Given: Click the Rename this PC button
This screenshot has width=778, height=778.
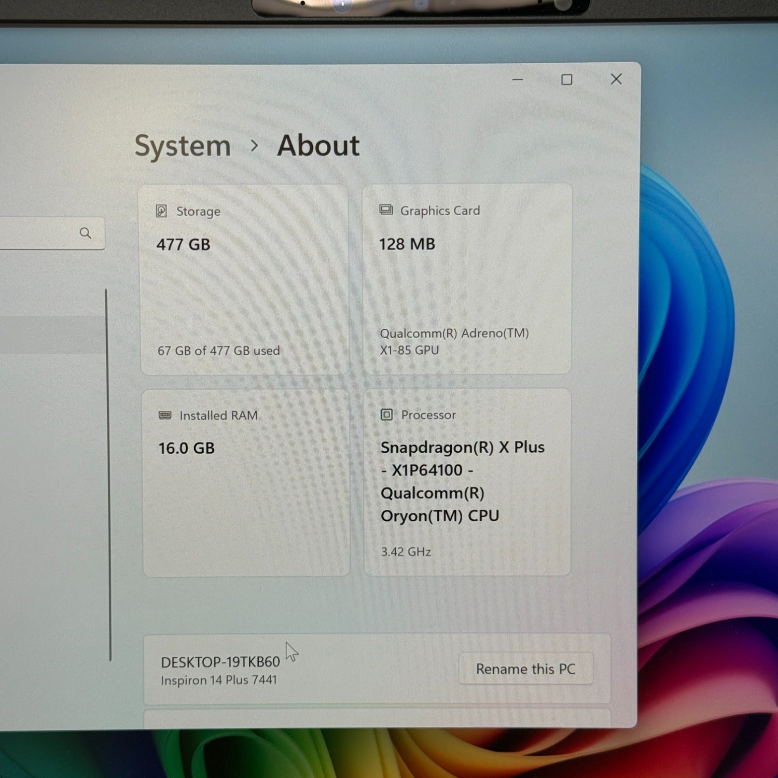Looking at the screenshot, I should (x=526, y=669).
